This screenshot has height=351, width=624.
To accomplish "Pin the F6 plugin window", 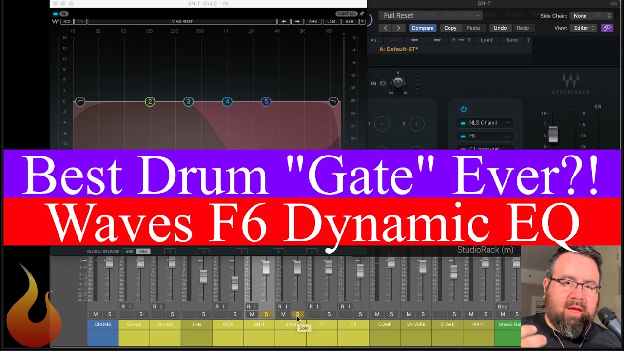I will (x=362, y=14).
